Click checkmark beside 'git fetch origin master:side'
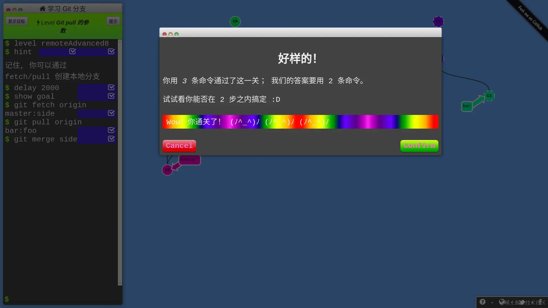This screenshot has width=548, height=308. click(111, 113)
